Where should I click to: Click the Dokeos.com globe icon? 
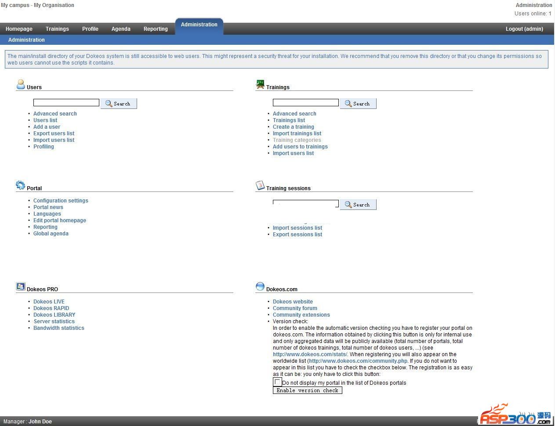pos(260,286)
